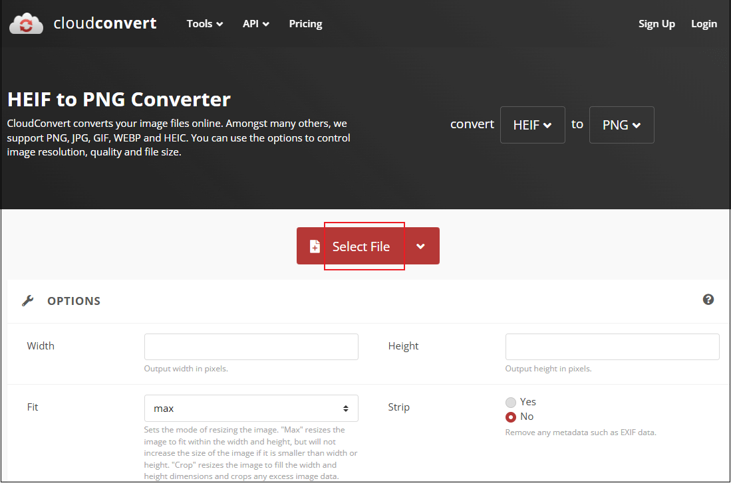Open the API menu
Image resolution: width=731 pixels, height=483 pixels.
pyautogui.click(x=255, y=23)
